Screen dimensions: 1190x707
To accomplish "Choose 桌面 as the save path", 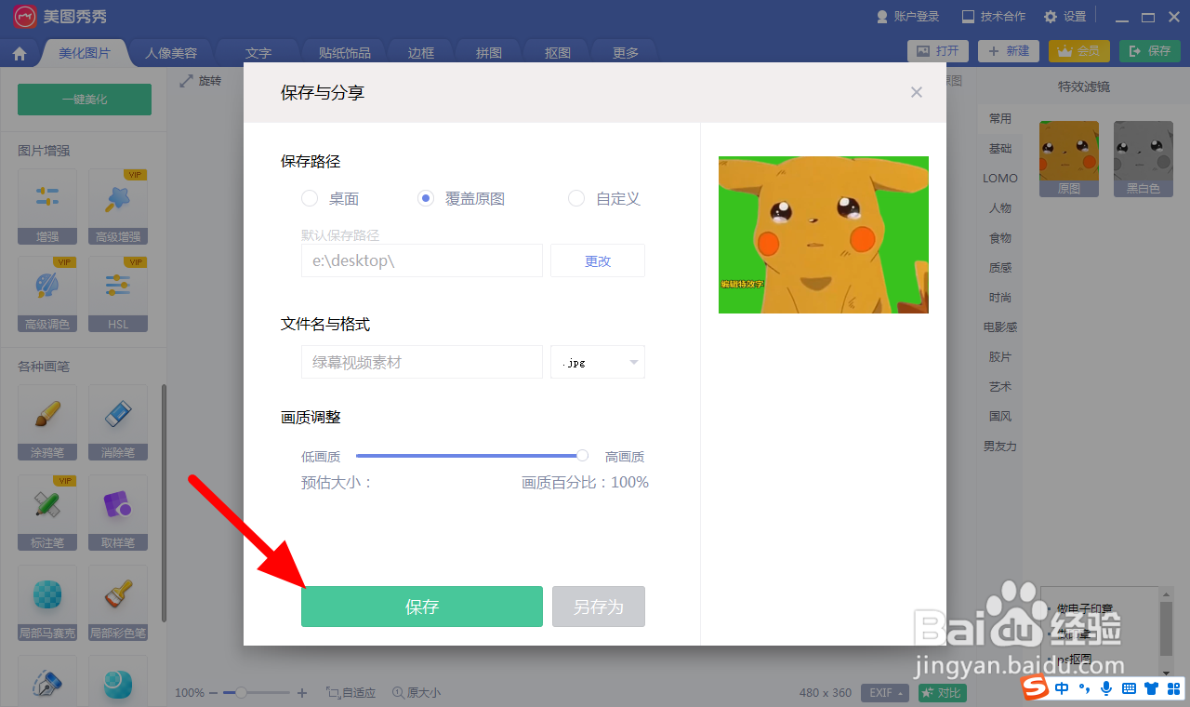I will [308, 198].
